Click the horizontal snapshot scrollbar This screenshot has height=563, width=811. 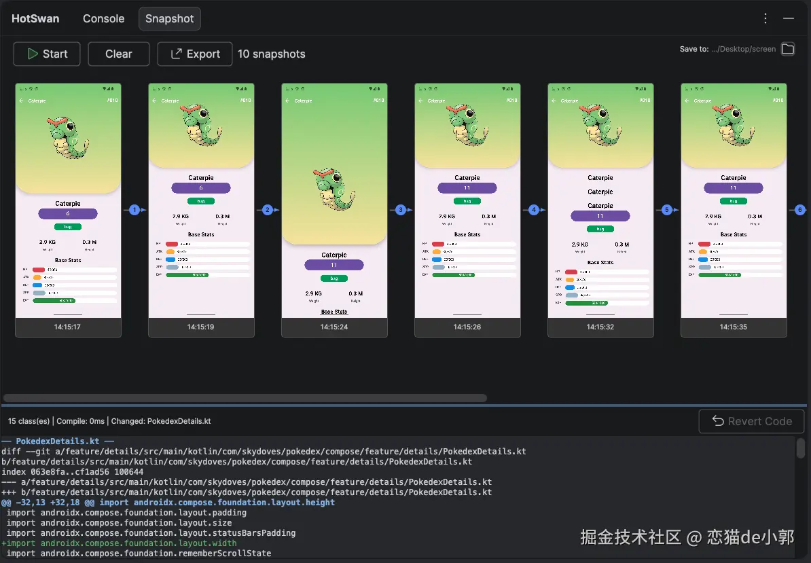coord(245,398)
